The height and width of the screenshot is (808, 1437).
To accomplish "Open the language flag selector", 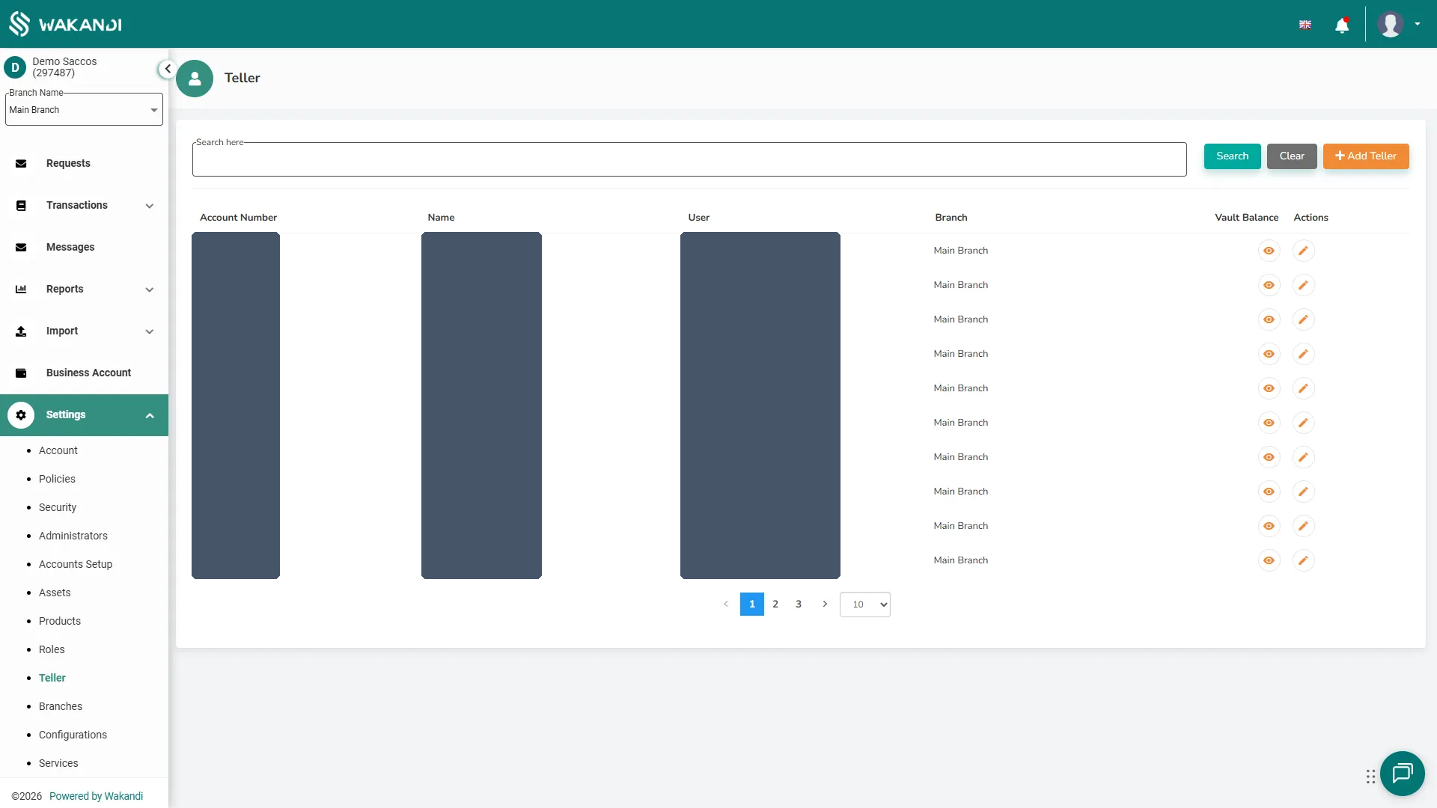I will pos(1305,25).
